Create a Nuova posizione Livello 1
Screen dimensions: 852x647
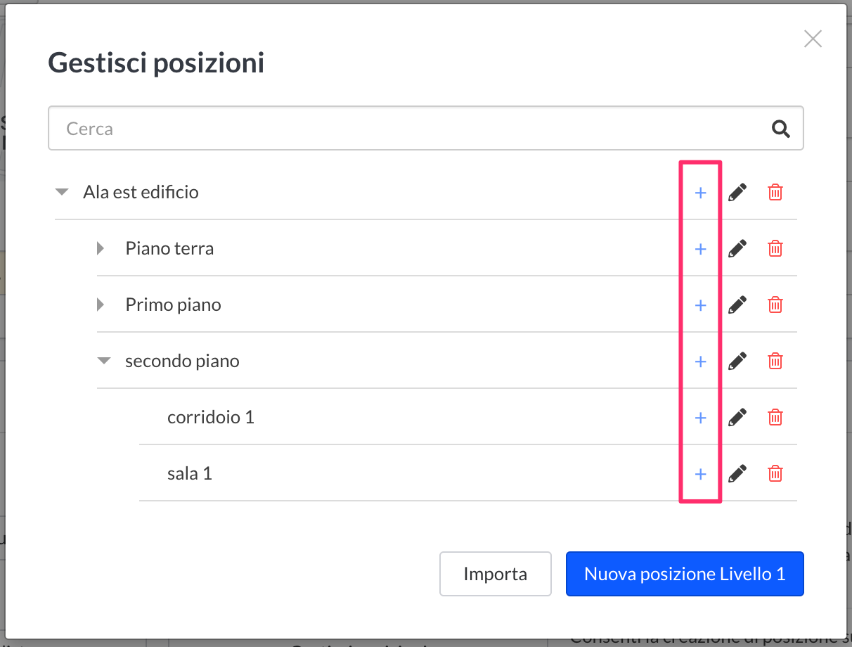[685, 574]
